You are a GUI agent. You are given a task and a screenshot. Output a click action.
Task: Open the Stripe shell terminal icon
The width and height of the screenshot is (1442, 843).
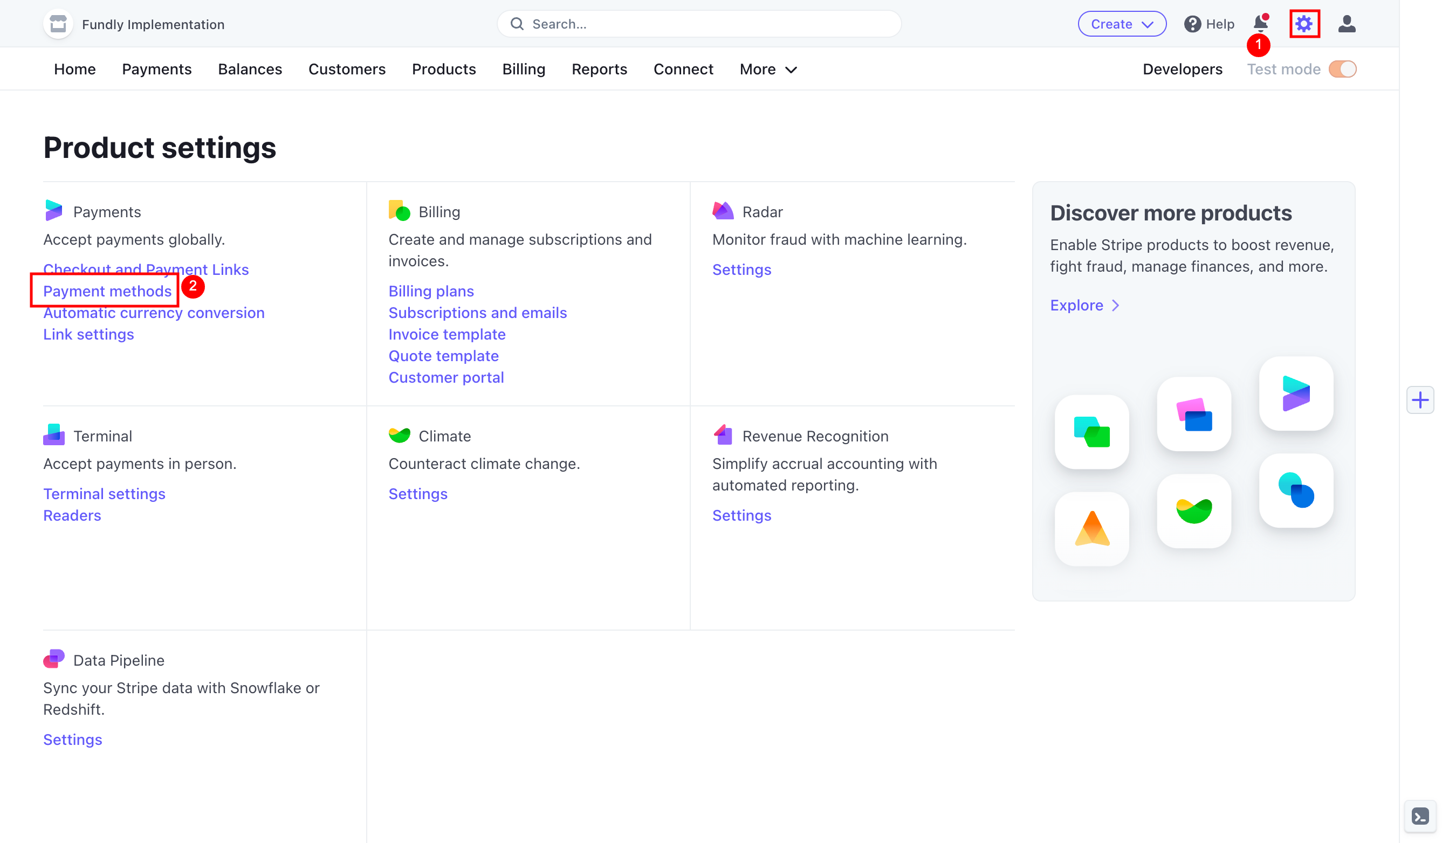1420,816
